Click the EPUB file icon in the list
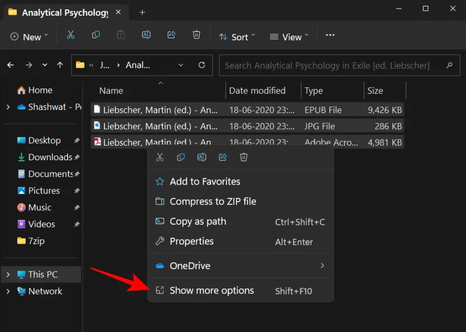466x332 pixels. (97, 109)
